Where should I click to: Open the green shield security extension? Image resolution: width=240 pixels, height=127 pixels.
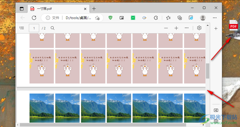[110, 18]
